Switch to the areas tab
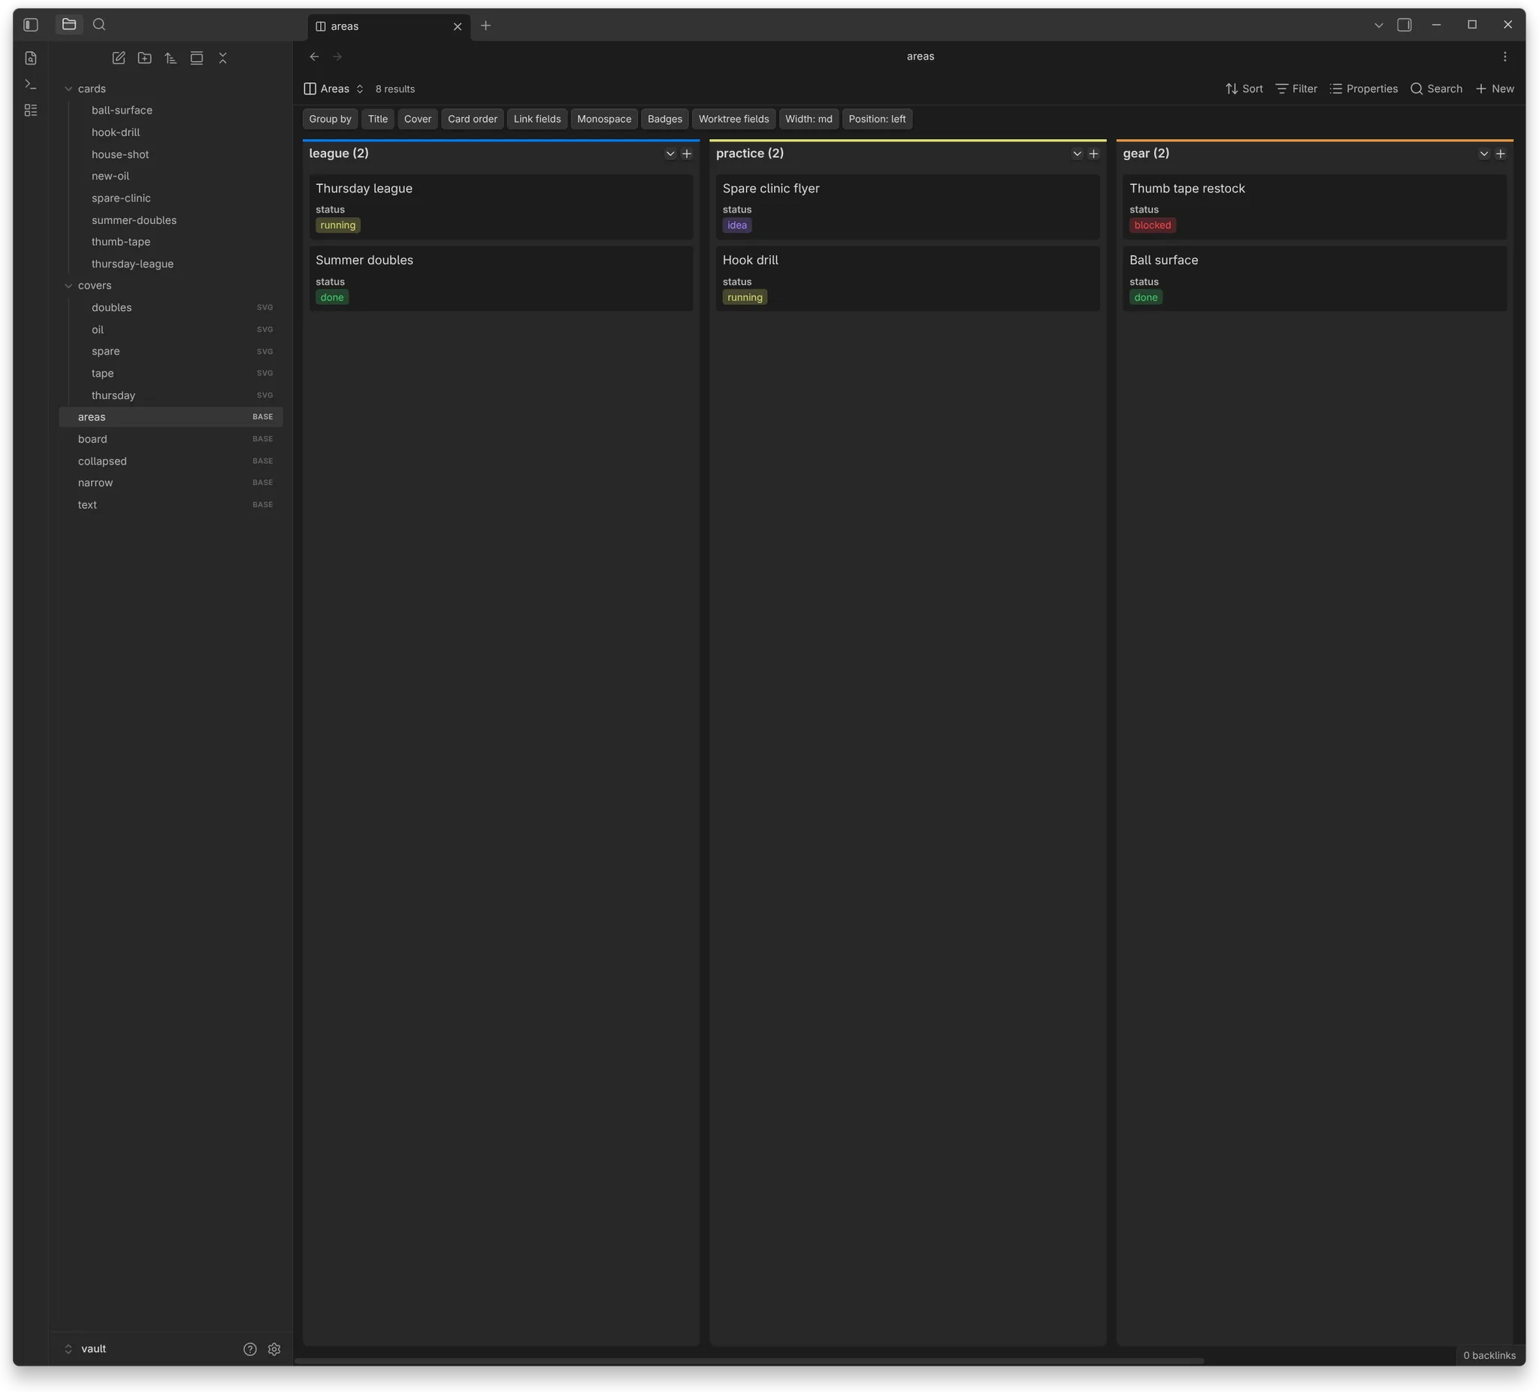The height and width of the screenshot is (1392, 1539). pyautogui.click(x=389, y=26)
